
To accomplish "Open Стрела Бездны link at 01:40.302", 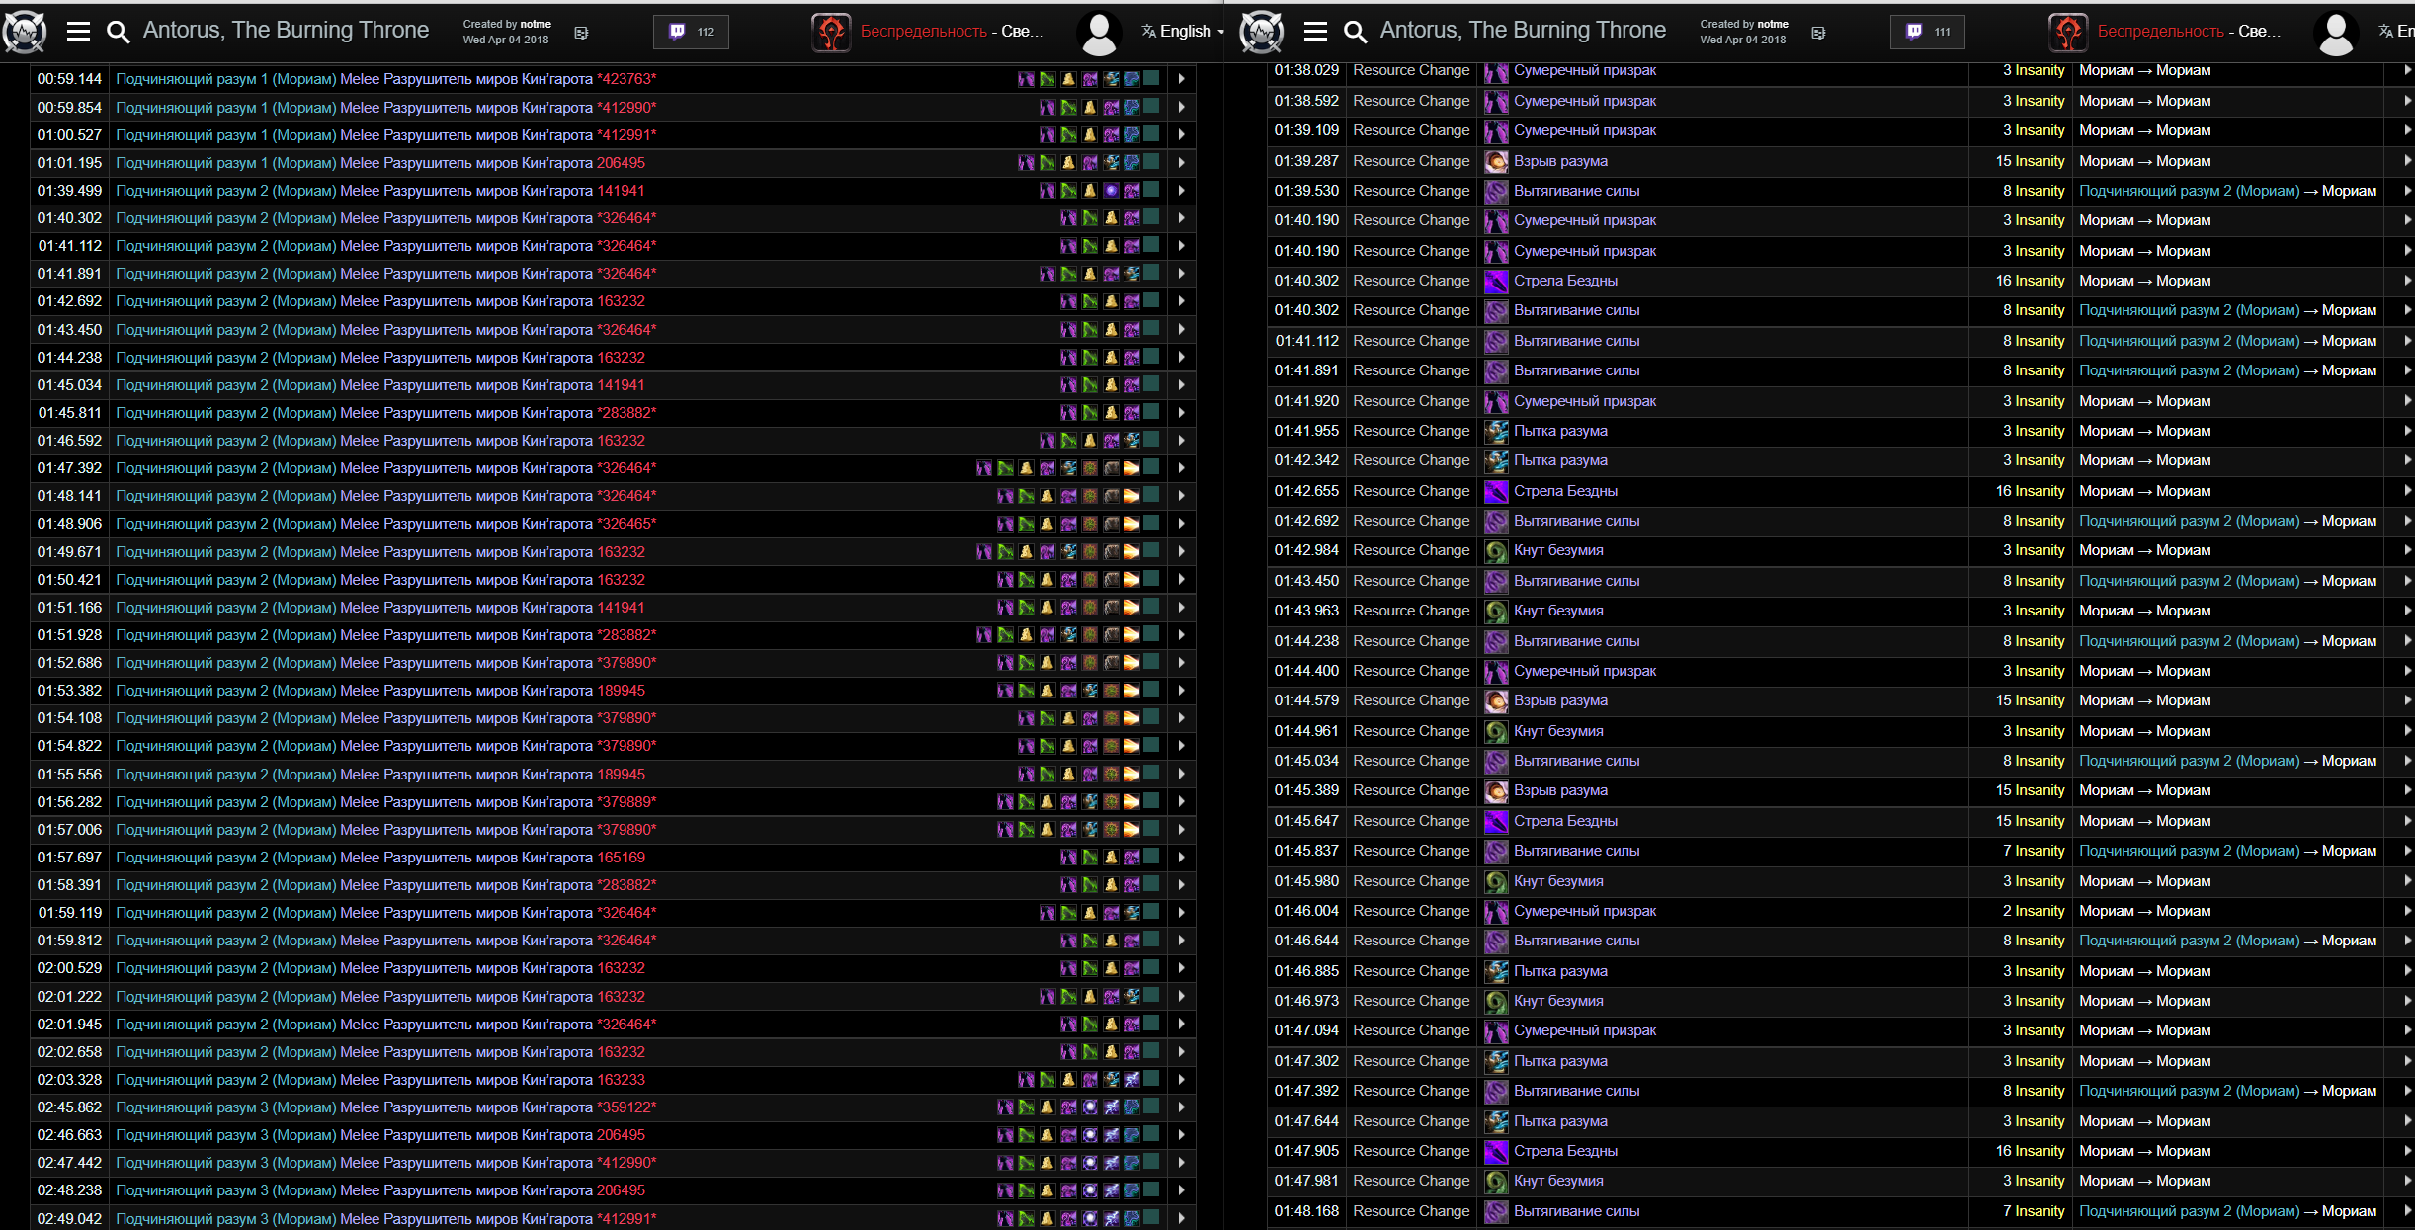I will pyautogui.click(x=1565, y=281).
